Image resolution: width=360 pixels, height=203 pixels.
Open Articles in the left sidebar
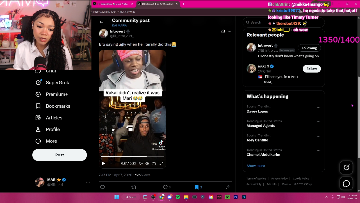click(x=49, y=118)
